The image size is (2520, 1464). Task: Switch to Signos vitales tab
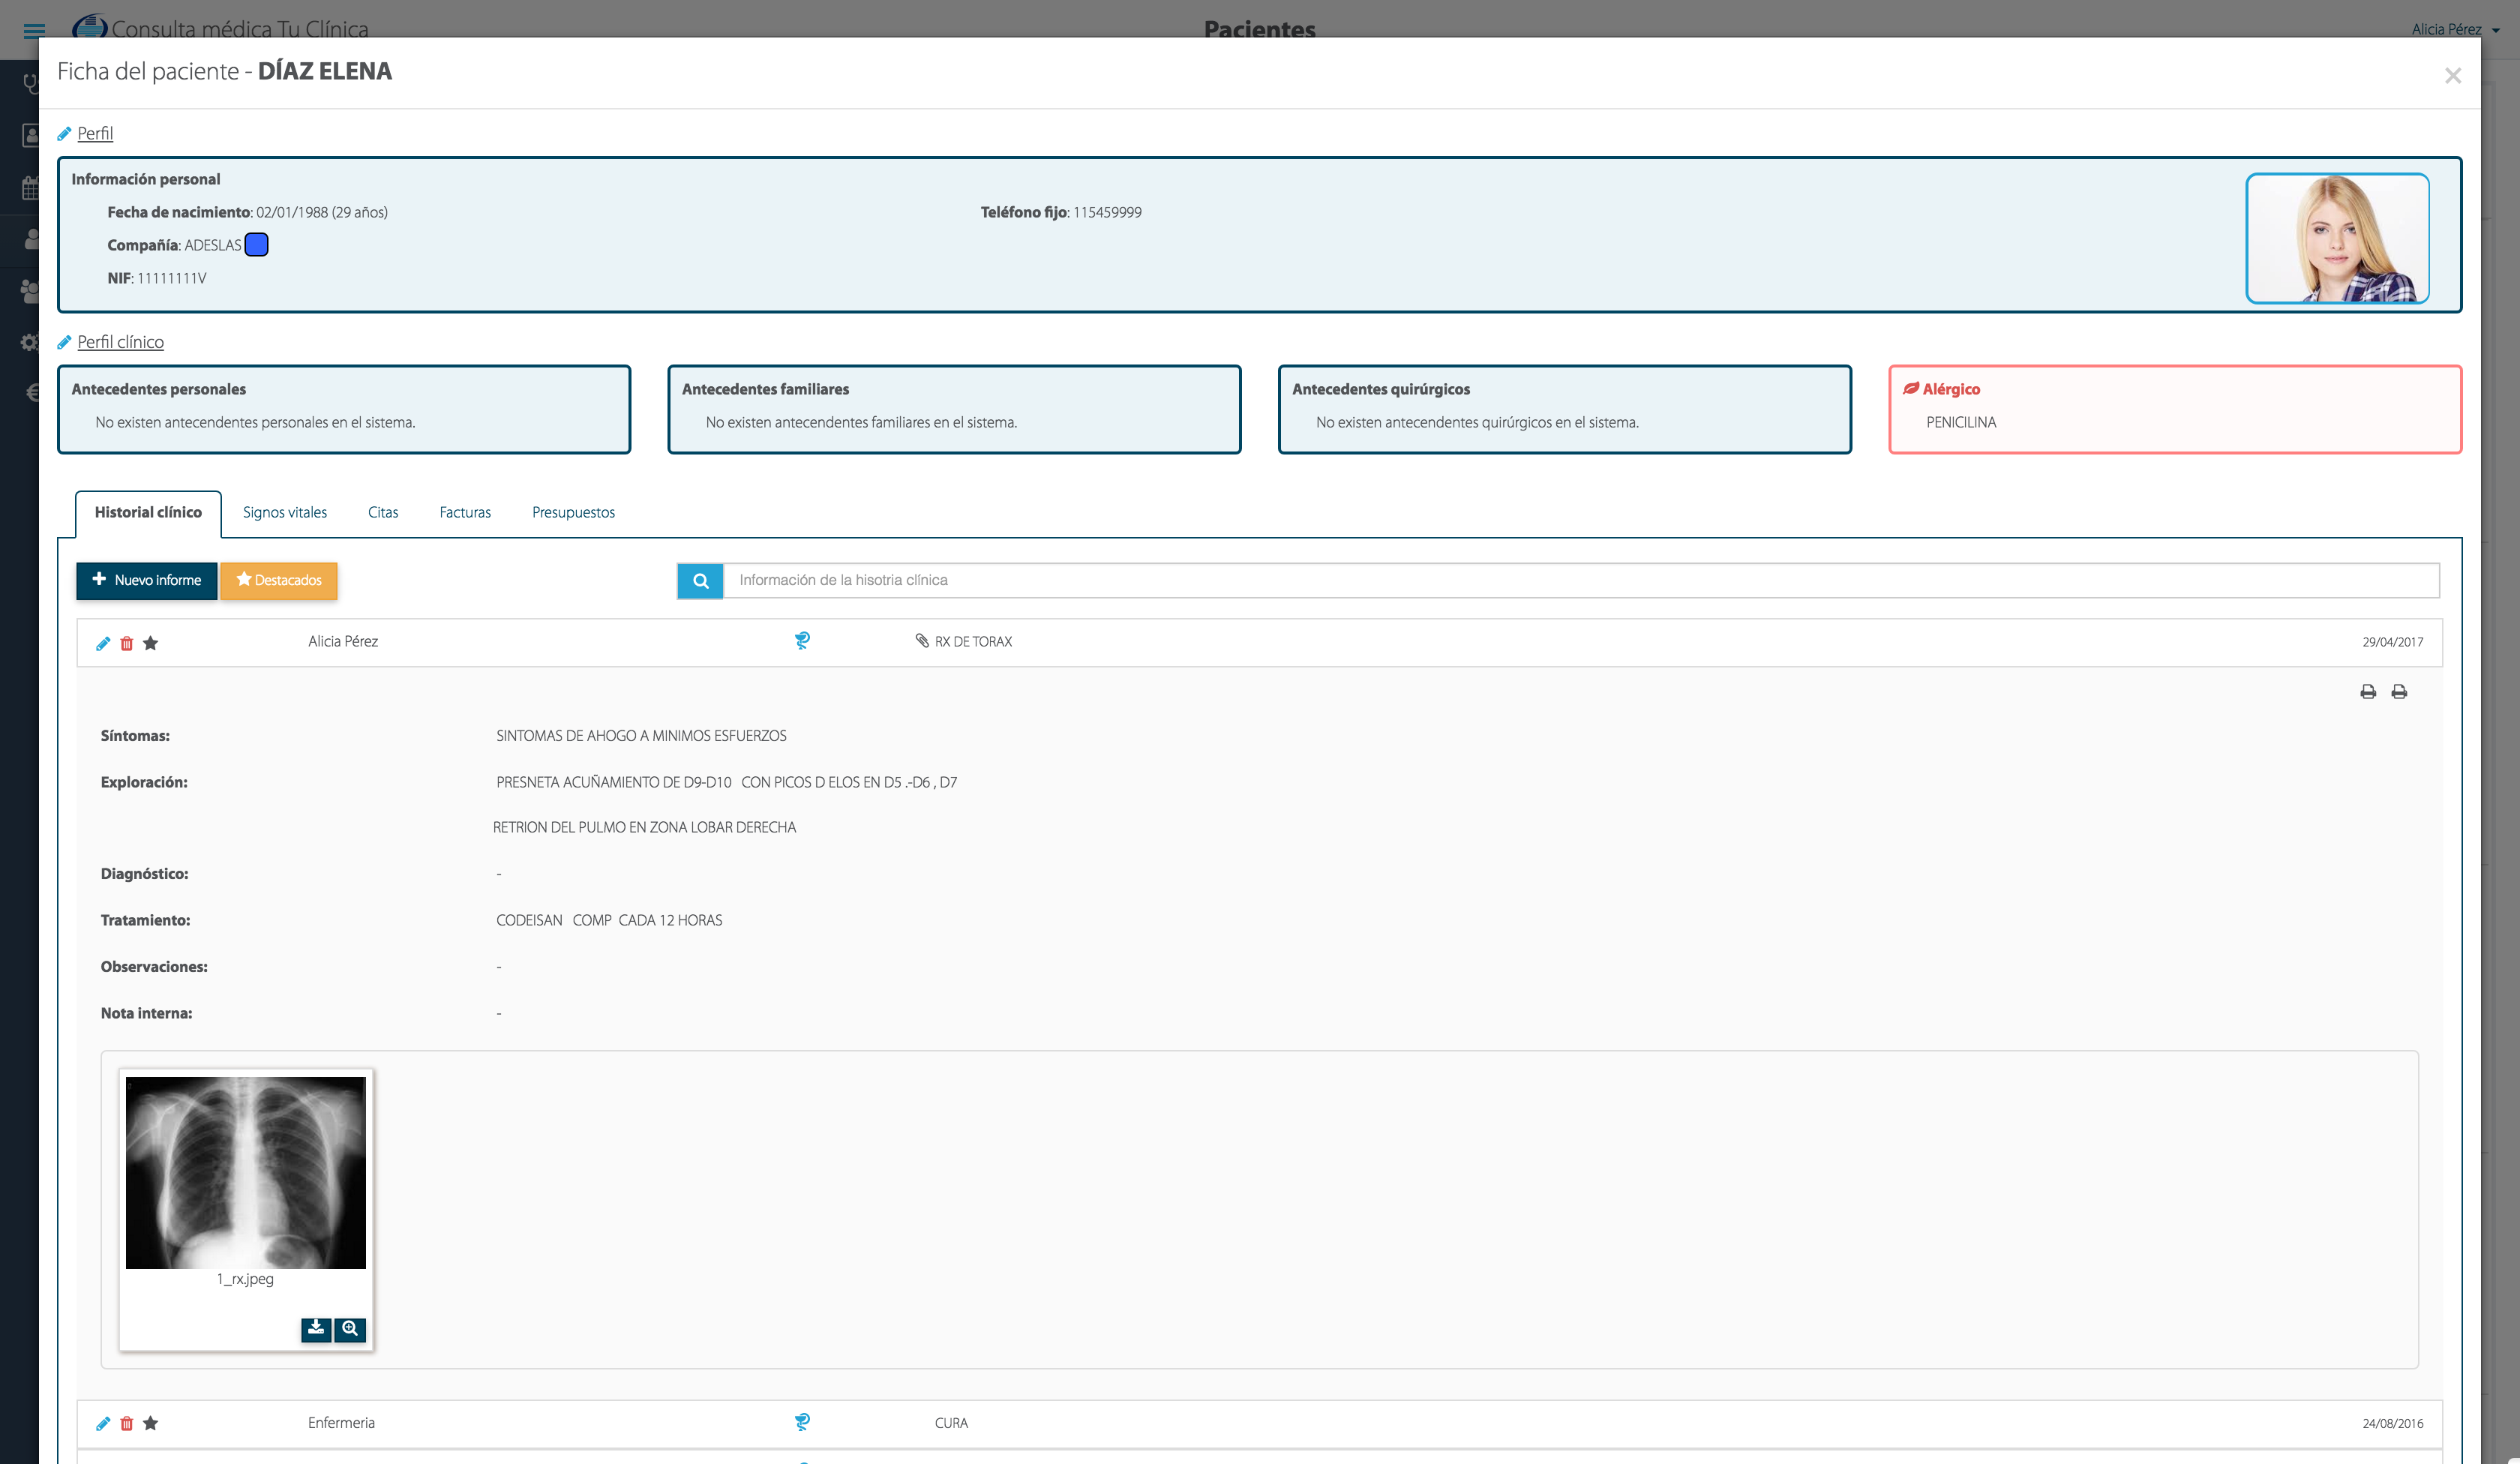tap(285, 513)
